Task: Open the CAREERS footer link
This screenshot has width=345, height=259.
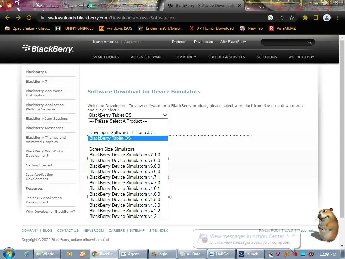Action: point(117,230)
